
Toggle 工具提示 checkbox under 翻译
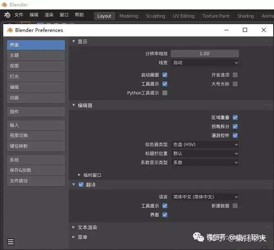pos(165,206)
